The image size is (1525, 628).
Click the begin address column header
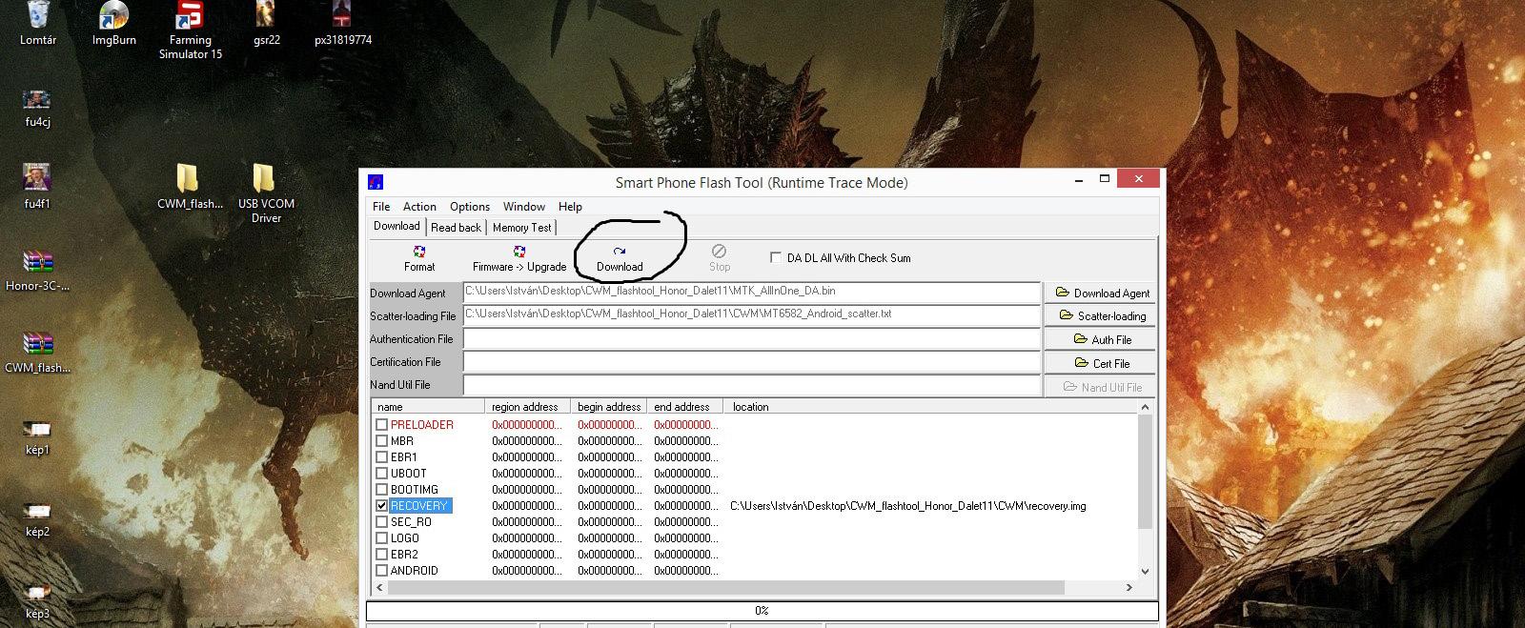click(608, 407)
